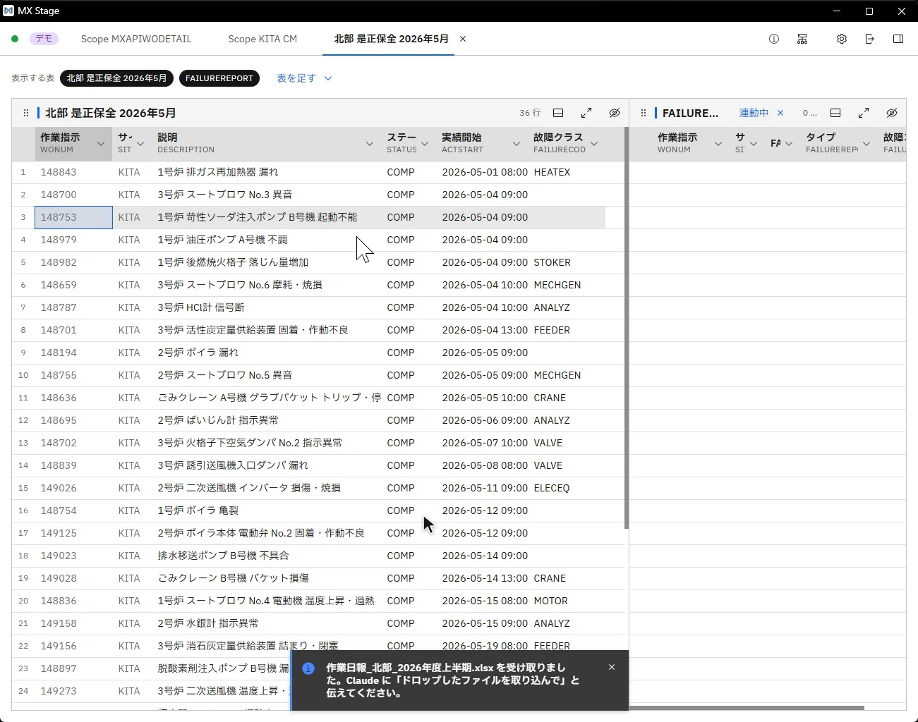918x722 pixels.
Task: Switch to Scope MXAPIWODETAIL tab
Action: pyautogui.click(x=136, y=39)
